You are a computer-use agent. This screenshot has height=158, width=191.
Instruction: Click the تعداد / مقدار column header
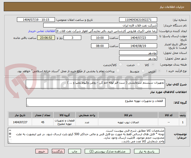[x=43, y=115]
